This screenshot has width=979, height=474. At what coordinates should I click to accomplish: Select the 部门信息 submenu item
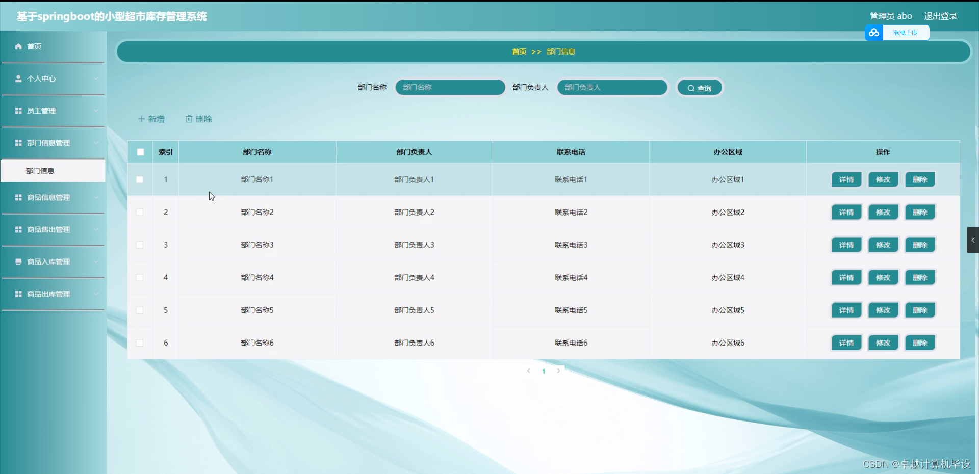click(x=40, y=170)
